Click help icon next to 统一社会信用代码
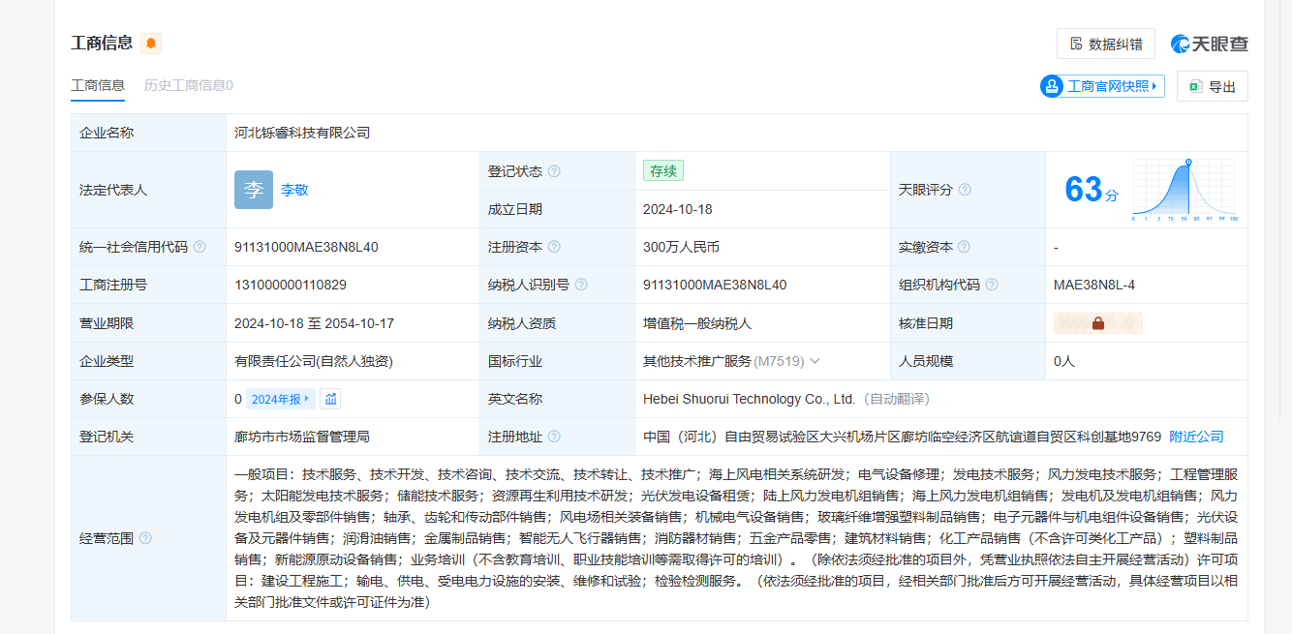 pos(200,247)
